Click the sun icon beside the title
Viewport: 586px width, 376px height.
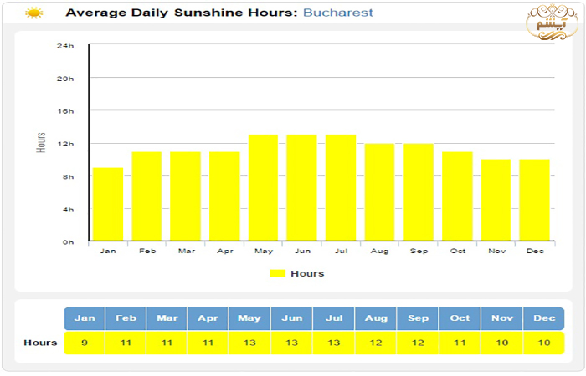tap(33, 13)
